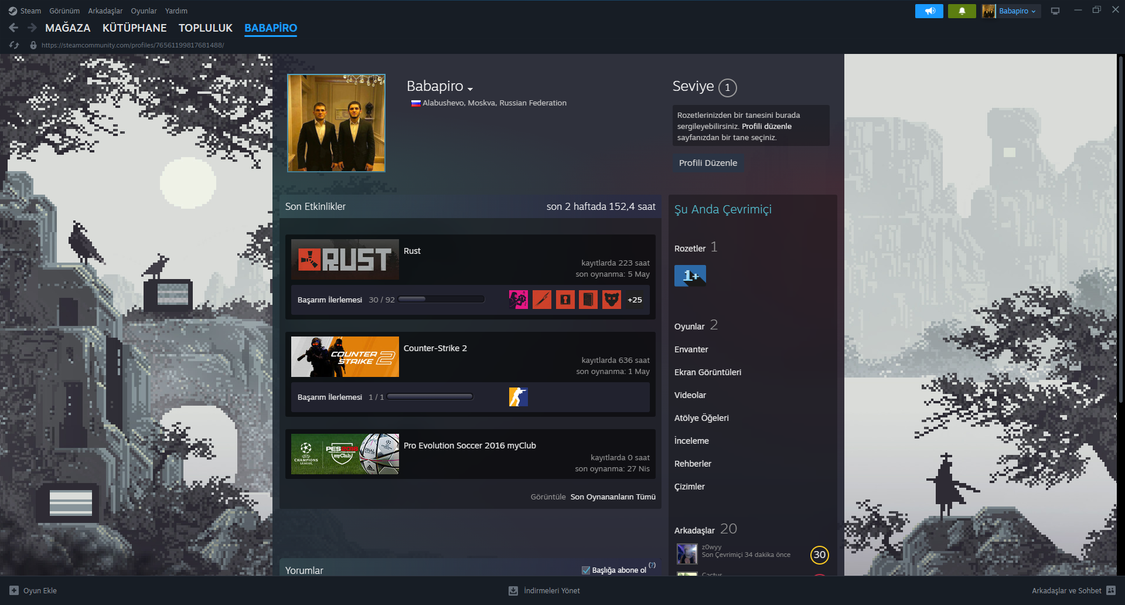Click the forward navigation arrow
This screenshot has width=1125, height=605.
tap(32, 28)
